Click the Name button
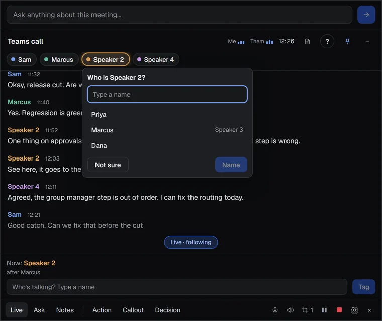Viewport: 382px width, 321px height. point(231,165)
